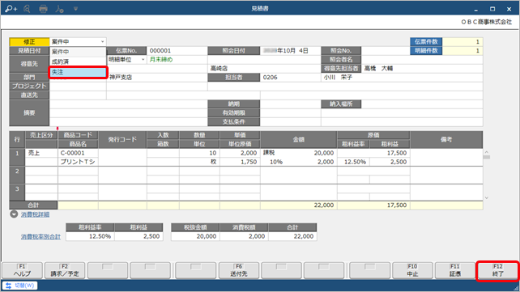Click the 摘要 text field
Screen dimensions: 520x292
point(128,113)
